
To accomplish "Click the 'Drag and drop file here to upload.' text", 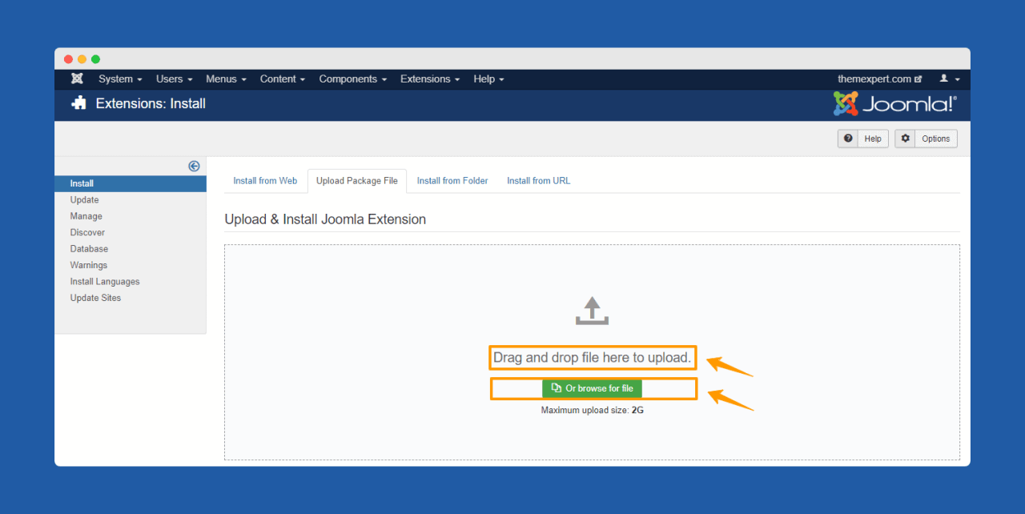I will (x=593, y=358).
